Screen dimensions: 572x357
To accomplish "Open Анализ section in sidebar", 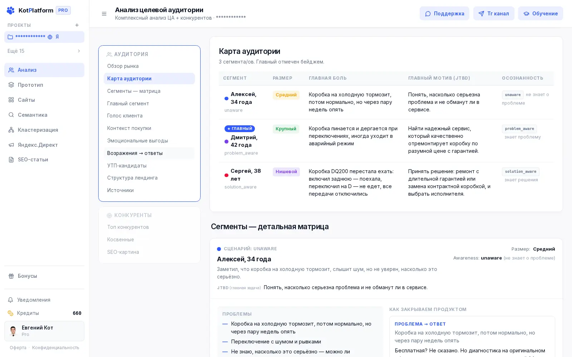I will pyautogui.click(x=44, y=70).
